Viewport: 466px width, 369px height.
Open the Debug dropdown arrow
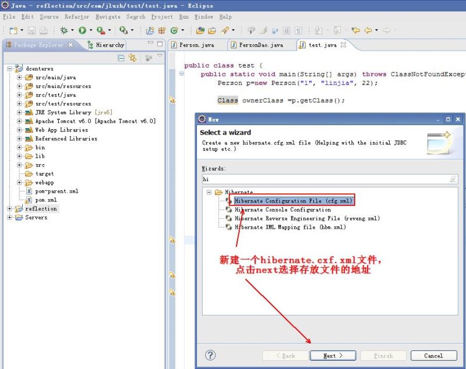(x=72, y=30)
